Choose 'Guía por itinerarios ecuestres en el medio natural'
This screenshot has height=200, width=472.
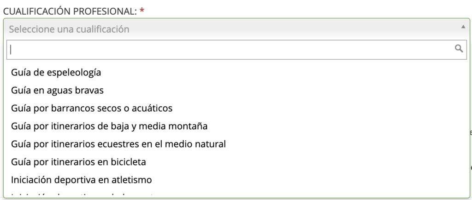pos(118,144)
